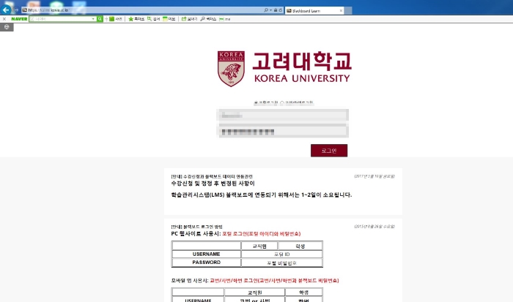
Task: Close the NAVER toolbar with its X
Action: 4,19
